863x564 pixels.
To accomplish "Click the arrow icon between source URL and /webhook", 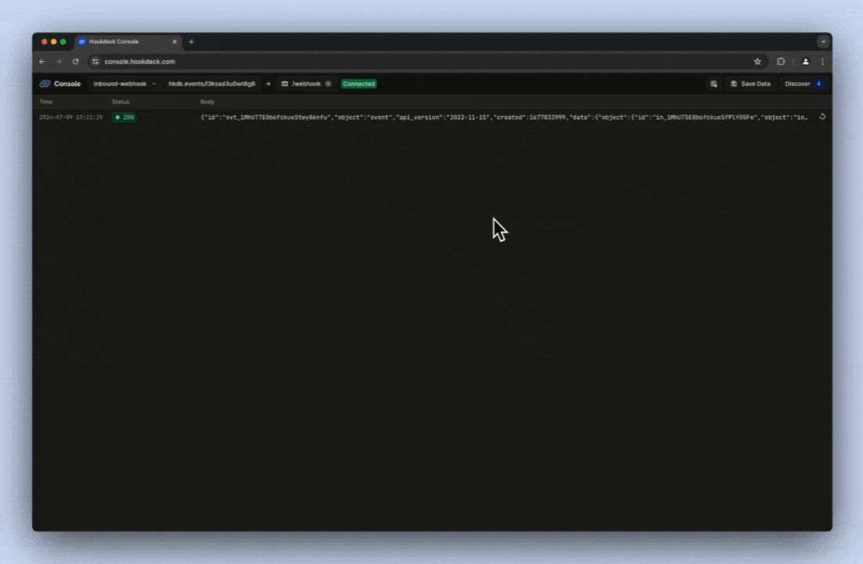I will [x=268, y=84].
